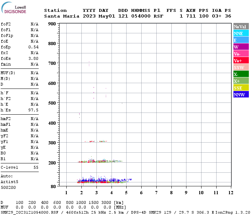
Task: Click the Lowell Digisonde logo
Action: (14, 8)
